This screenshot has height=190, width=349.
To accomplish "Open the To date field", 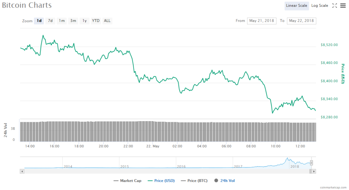I will click(x=301, y=21).
